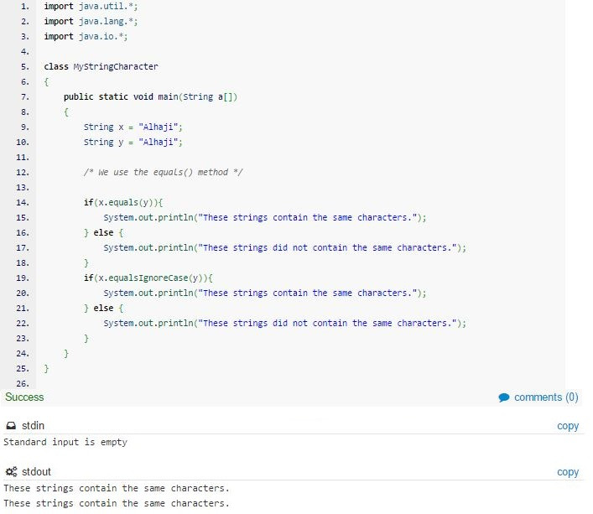Click line number 26 in the gutter
The image size is (593, 514).
click(x=23, y=383)
